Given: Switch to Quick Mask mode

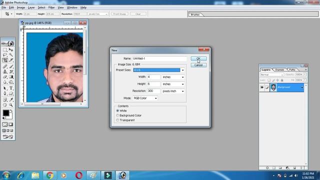Looking at the screenshot, I should tap(11, 124).
